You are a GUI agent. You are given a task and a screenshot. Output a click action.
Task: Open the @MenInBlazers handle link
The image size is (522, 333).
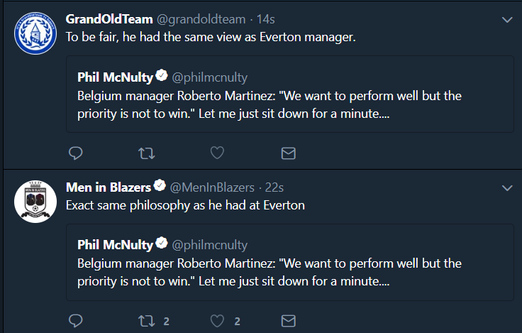(x=212, y=187)
